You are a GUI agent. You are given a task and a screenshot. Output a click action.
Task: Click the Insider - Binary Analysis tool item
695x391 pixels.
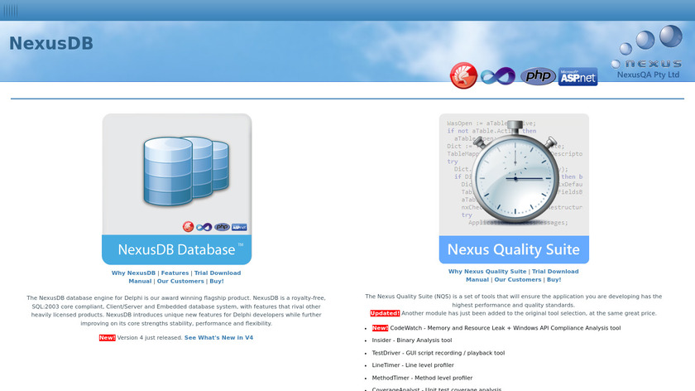[x=412, y=340]
